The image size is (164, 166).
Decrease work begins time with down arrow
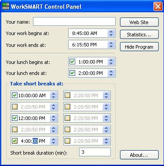pyautogui.click(x=111, y=35)
